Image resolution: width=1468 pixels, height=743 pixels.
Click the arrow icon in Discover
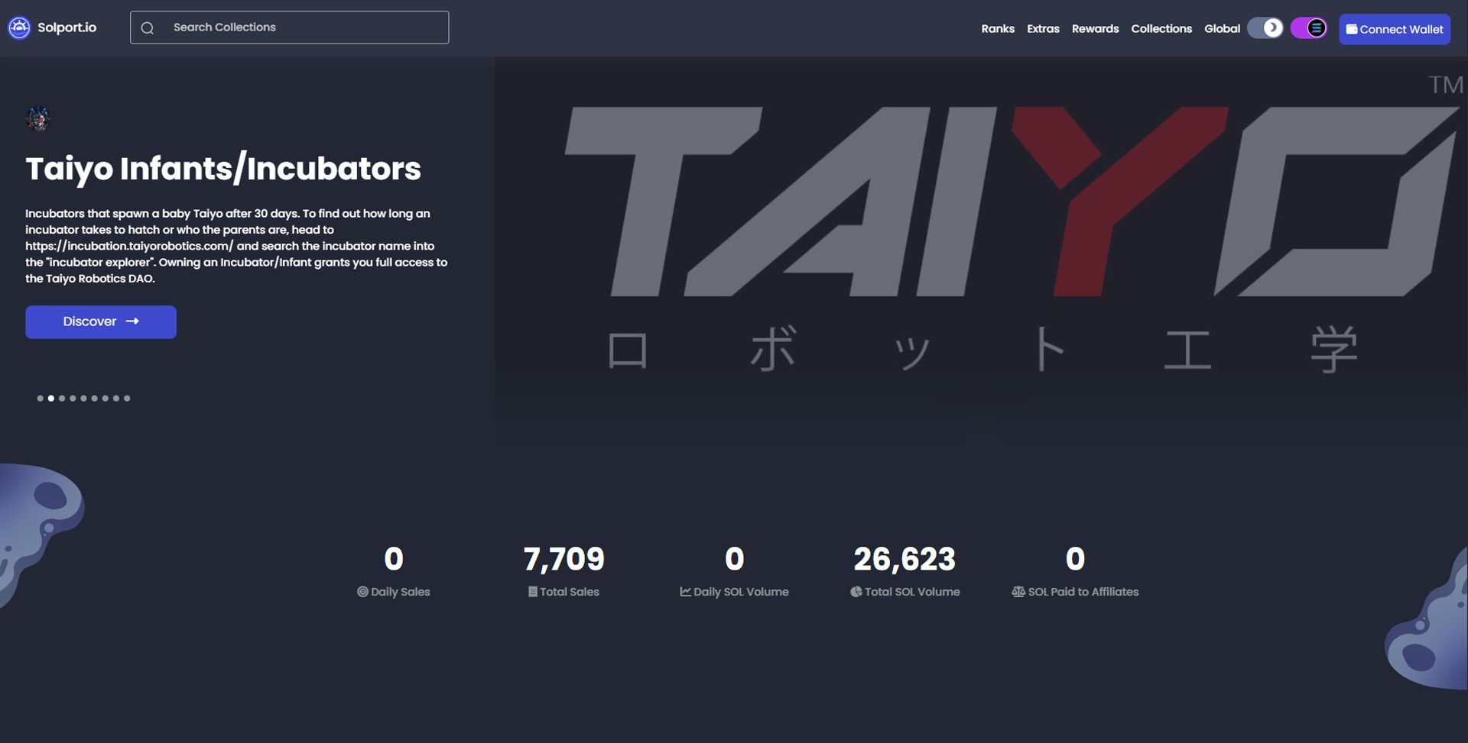point(132,321)
